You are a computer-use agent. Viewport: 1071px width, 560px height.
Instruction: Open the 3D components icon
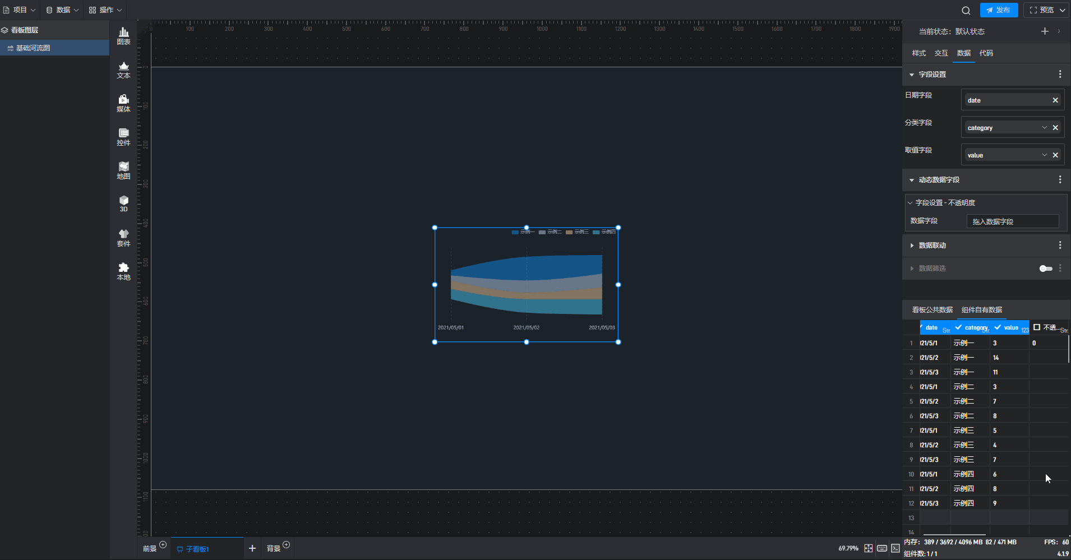(123, 203)
